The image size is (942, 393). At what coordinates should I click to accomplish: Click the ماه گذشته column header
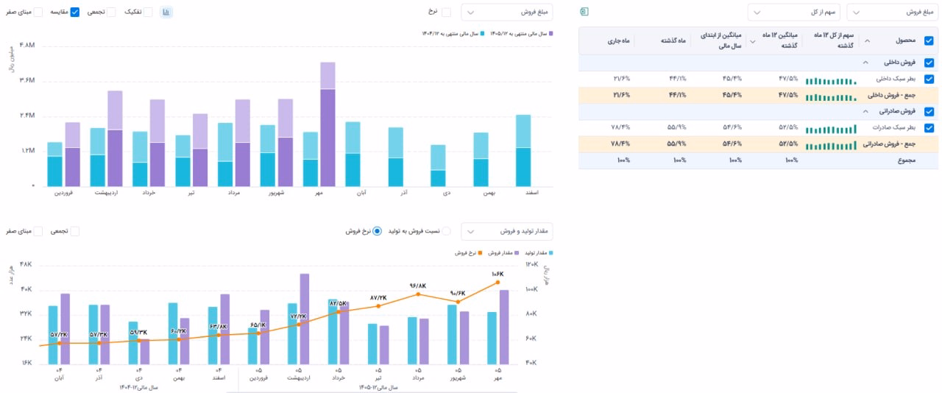coord(672,41)
